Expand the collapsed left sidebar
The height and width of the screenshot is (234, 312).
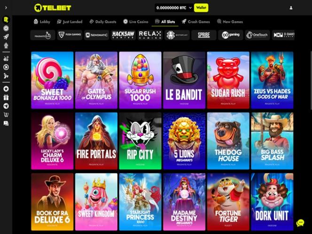click(x=6, y=8)
